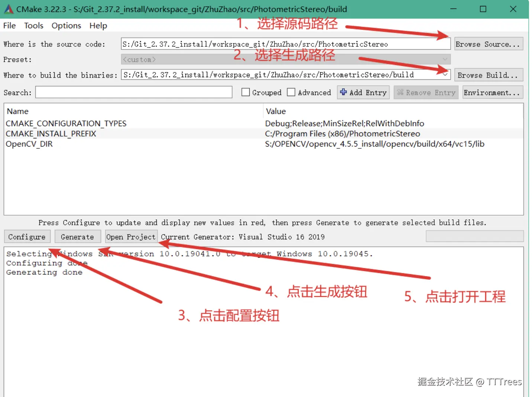Open the File menu
Viewport: 532px width, 397px height.
tap(10, 26)
